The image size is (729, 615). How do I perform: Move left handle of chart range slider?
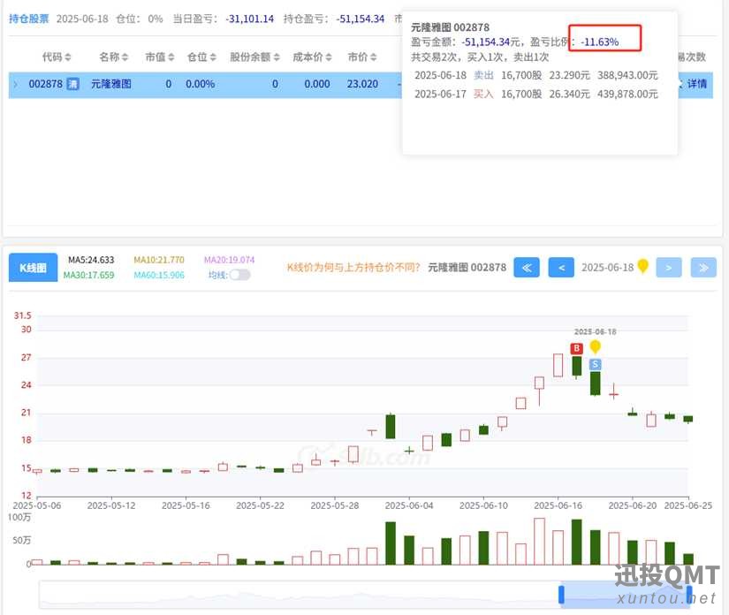[561, 595]
